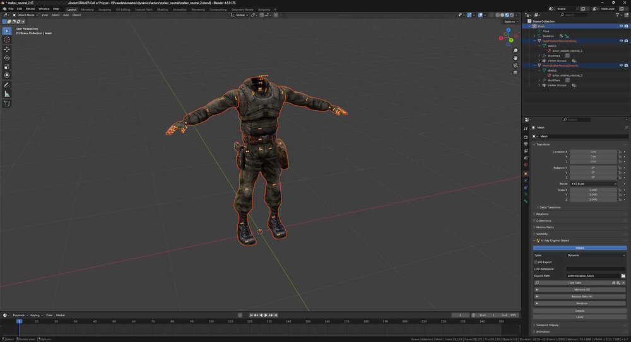Switch to the Shading workspace tab
The width and height of the screenshot is (631, 342).
pos(163,9)
